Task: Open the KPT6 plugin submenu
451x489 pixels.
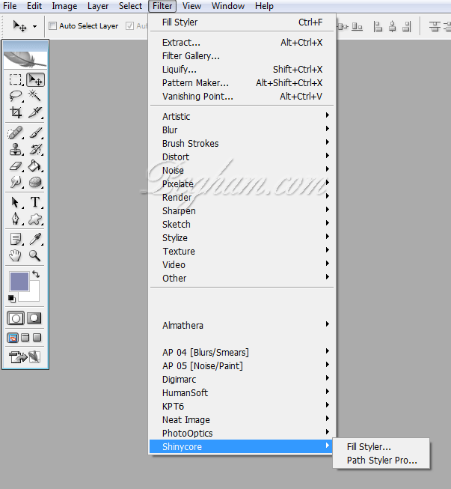Action: (x=242, y=406)
